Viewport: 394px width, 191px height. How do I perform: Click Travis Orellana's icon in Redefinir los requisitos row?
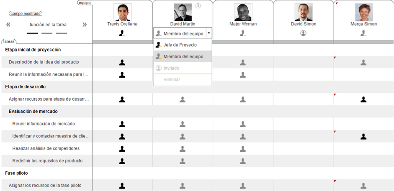(x=122, y=161)
